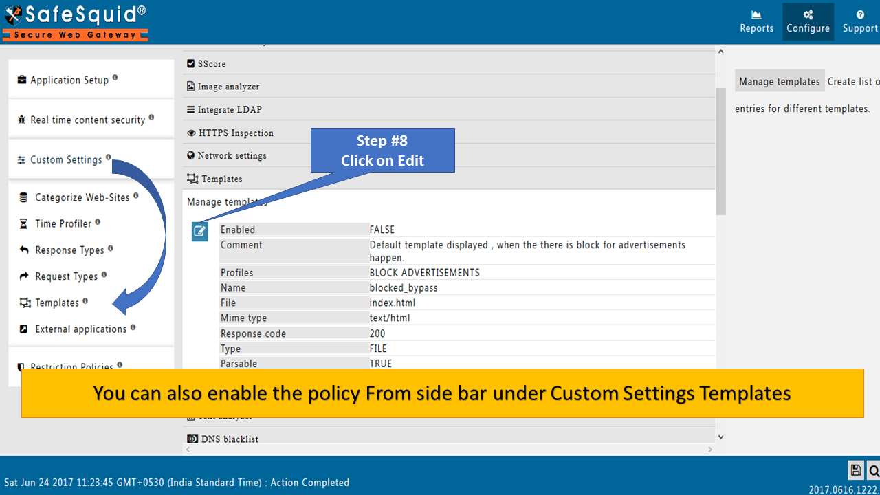
Task: Click the save configuration disk icon
Action: (856, 470)
